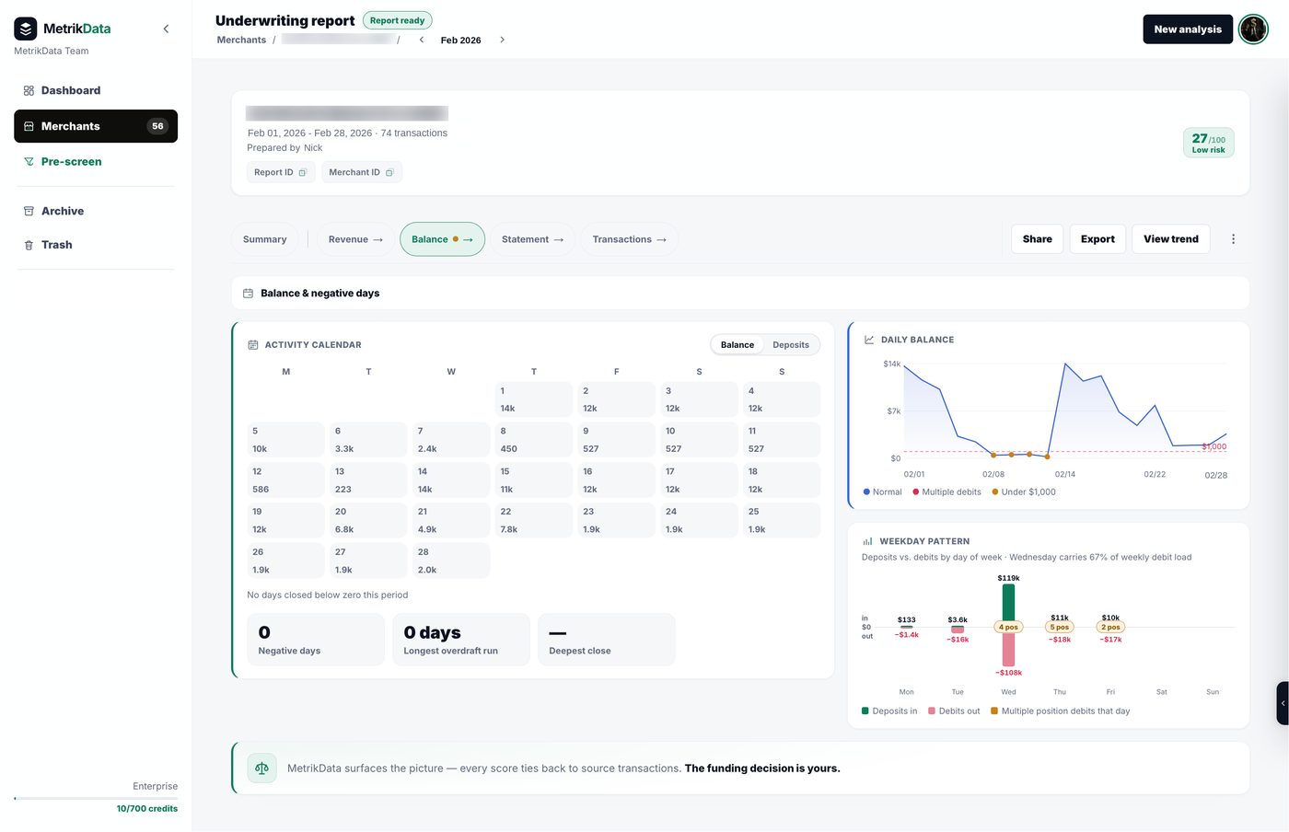
Task: Switch to the Revenue tab
Action: pyautogui.click(x=355, y=239)
